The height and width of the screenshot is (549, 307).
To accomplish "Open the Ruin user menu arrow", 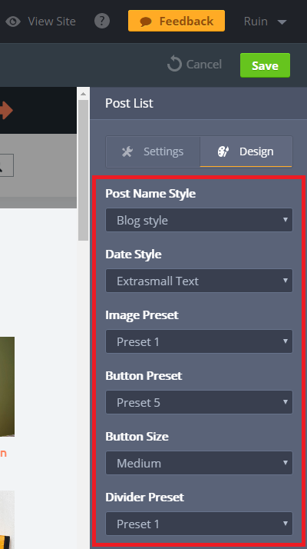I will [282, 22].
